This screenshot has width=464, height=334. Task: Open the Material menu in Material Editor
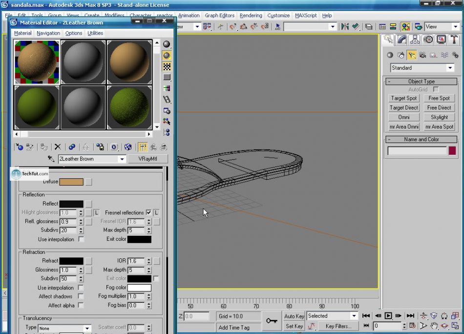coord(23,33)
